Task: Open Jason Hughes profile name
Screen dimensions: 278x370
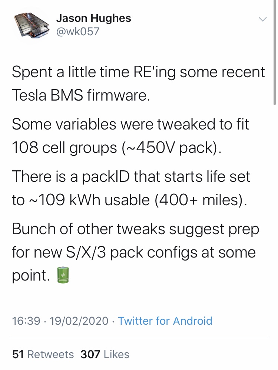Action: pyautogui.click(x=93, y=19)
